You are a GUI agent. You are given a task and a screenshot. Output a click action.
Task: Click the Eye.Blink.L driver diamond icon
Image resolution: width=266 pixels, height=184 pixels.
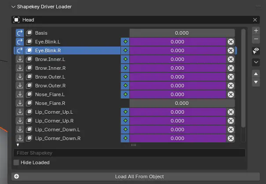[125, 42]
